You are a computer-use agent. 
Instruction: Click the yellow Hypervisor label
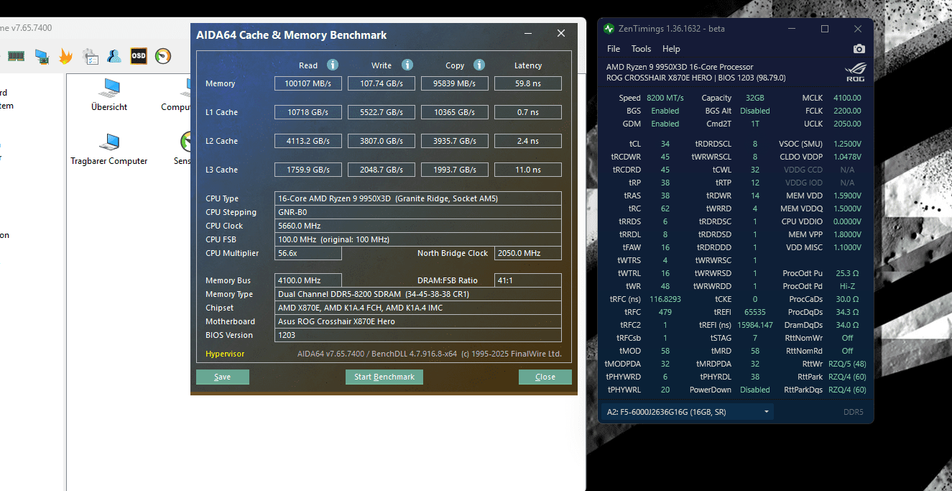click(225, 354)
